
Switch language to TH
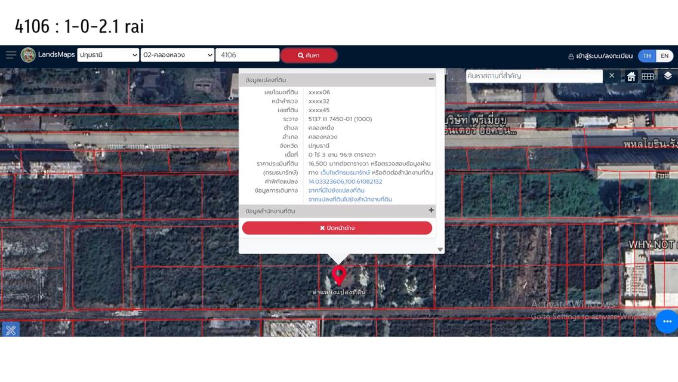pos(647,56)
